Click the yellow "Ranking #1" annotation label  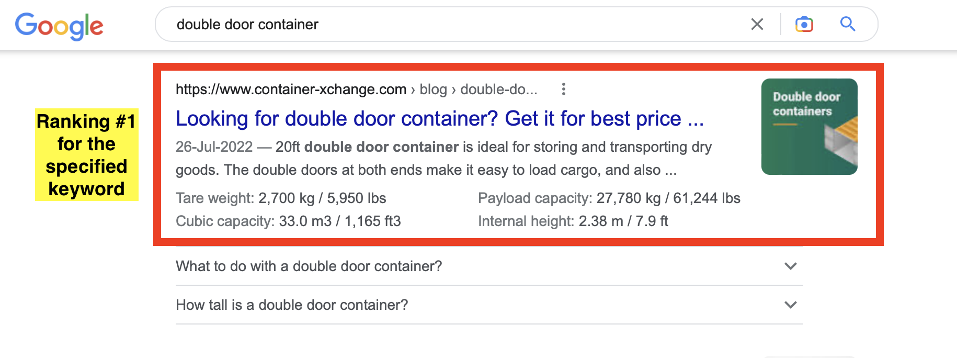click(x=87, y=155)
